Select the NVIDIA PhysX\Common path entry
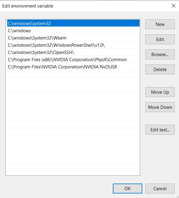The height and width of the screenshot is (198, 179). click(73, 59)
